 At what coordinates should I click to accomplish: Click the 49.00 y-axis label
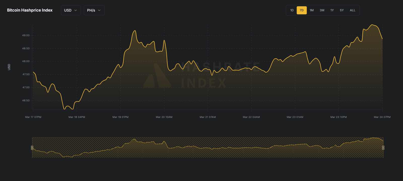coord(26,35)
